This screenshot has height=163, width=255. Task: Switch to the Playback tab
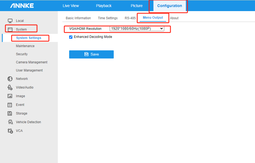(x=104, y=6)
